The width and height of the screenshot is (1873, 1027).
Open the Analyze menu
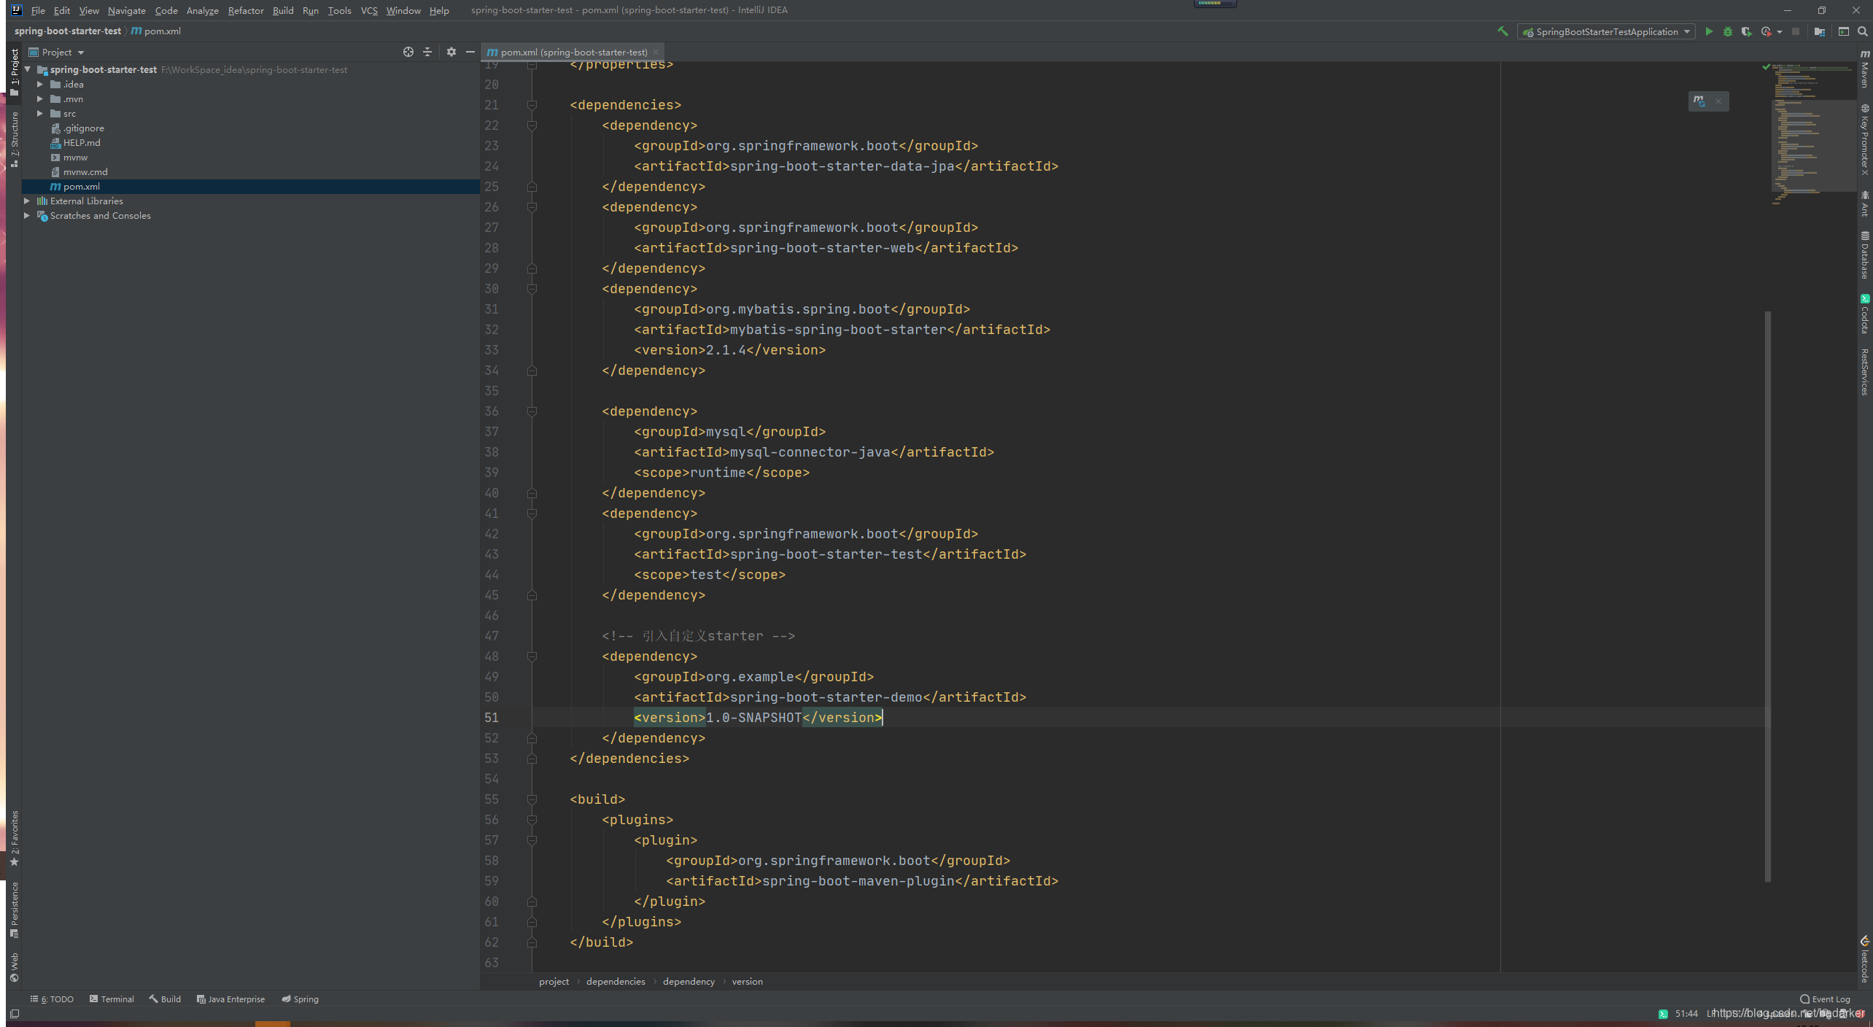[x=202, y=10]
